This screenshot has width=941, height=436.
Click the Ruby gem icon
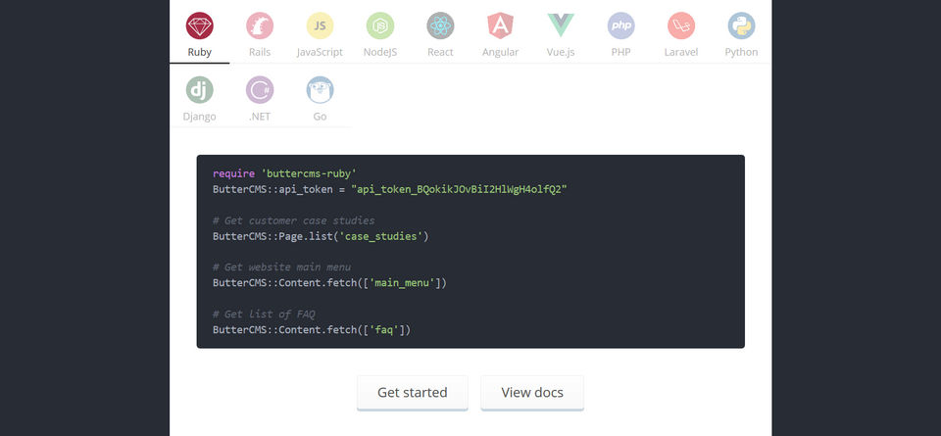pos(199,25)
